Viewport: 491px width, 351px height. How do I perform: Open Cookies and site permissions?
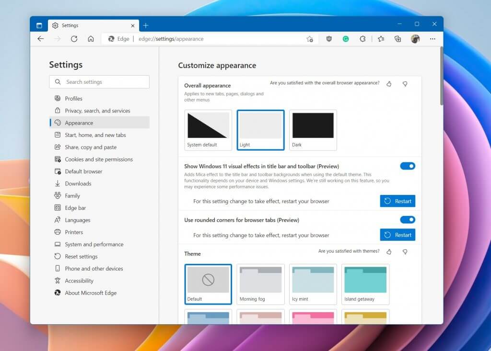[100, 159]
